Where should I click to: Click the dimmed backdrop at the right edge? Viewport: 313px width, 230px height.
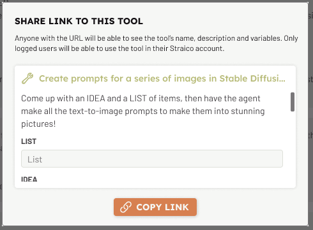click(311, 115)
